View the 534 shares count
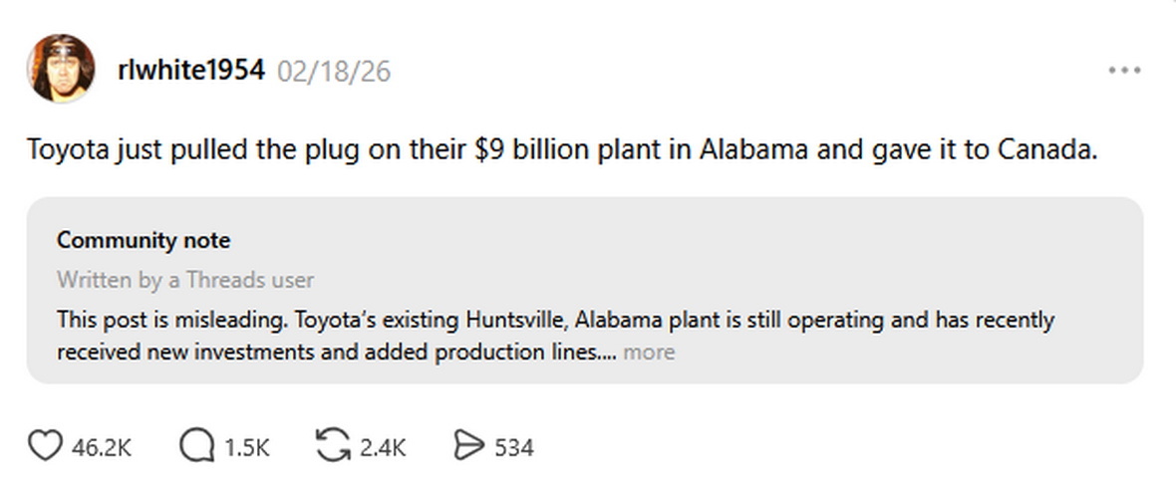 (514, 448)
